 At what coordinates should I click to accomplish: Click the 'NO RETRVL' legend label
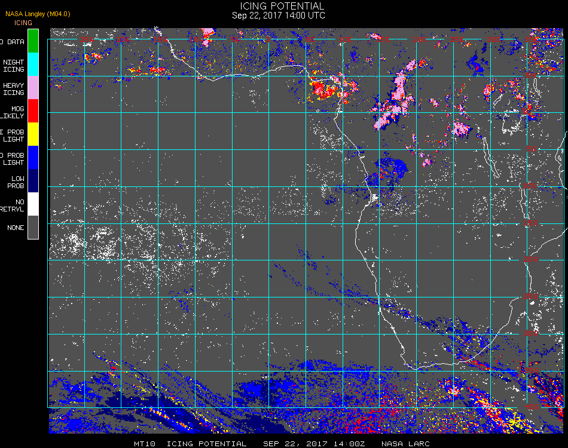[x=13, y=205]
